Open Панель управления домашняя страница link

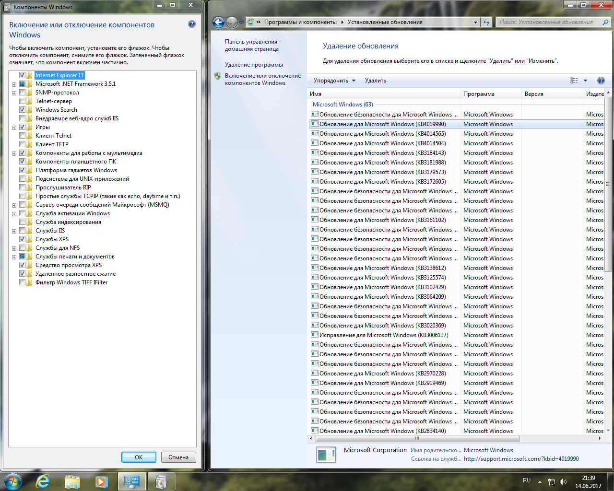point(253,45)
